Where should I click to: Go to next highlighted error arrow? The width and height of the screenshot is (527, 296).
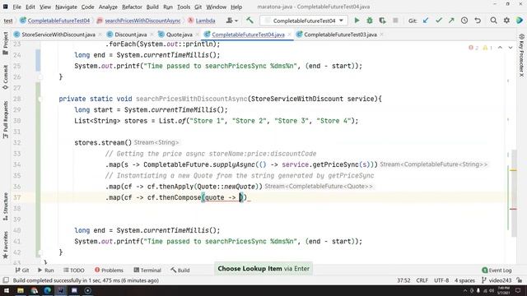click(511, 48)
